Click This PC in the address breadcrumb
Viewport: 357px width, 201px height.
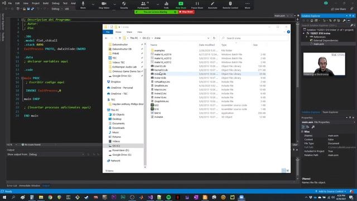[x=134, y=38]
